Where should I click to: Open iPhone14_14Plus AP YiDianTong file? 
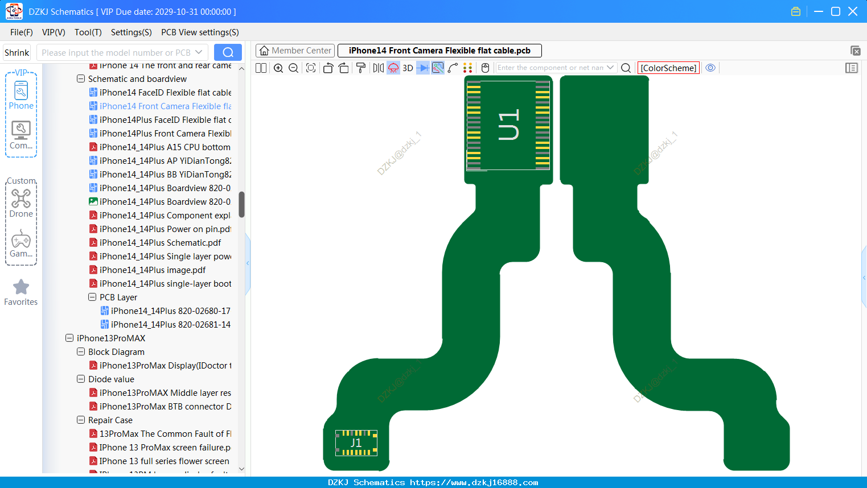[161, 160]
